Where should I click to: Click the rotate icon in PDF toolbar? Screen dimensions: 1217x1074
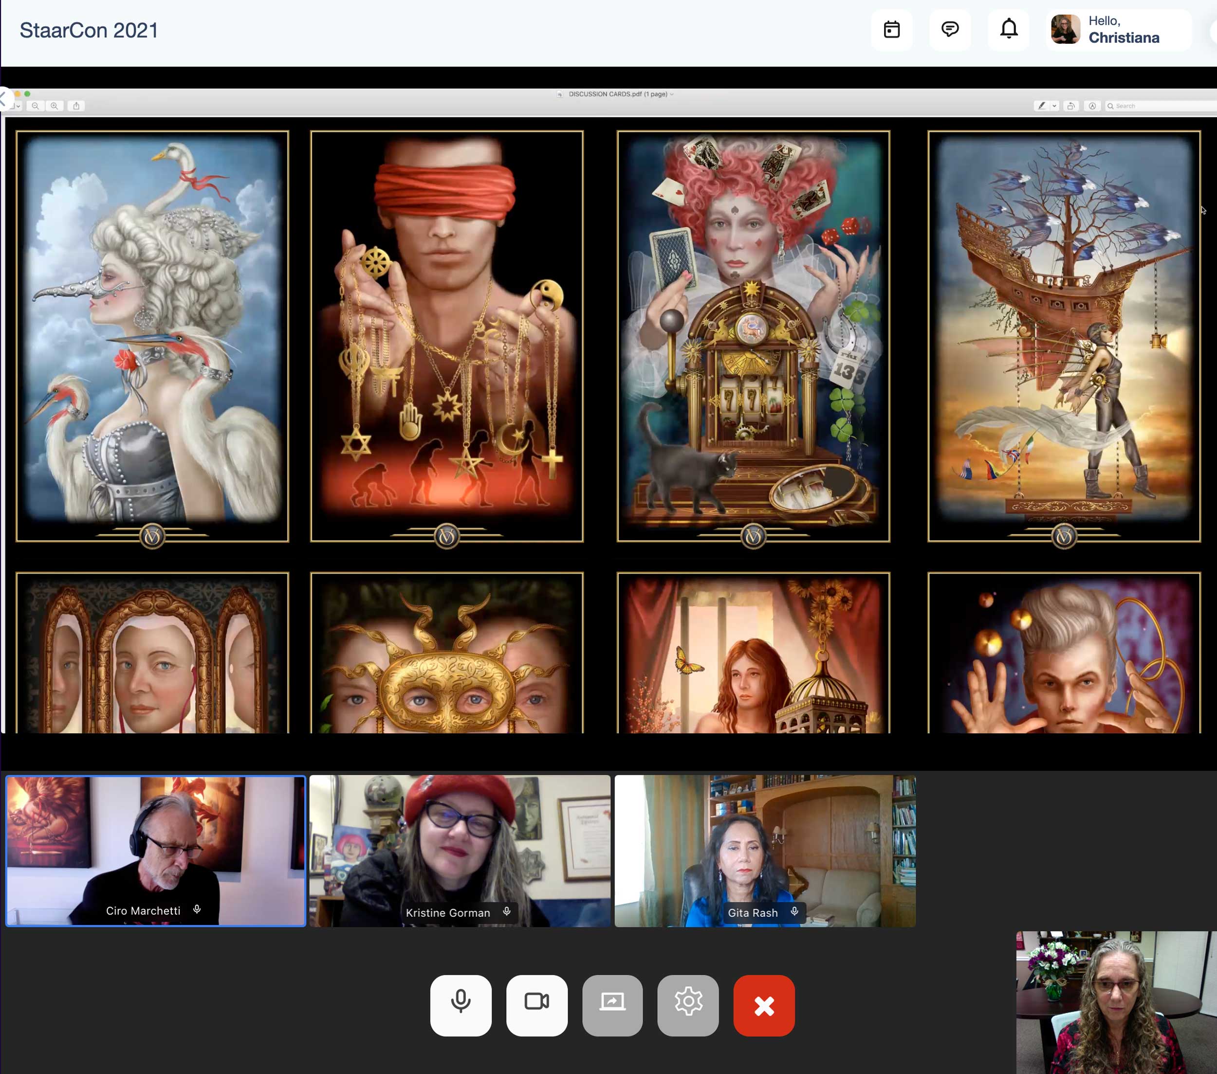[x=1071, y=106]
